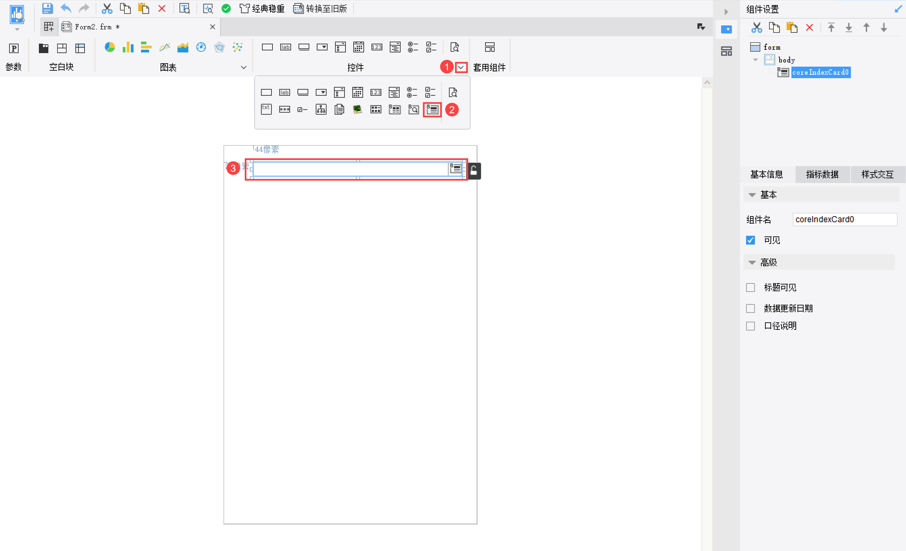Switch to the 指标数据 tab

(822, 174)
